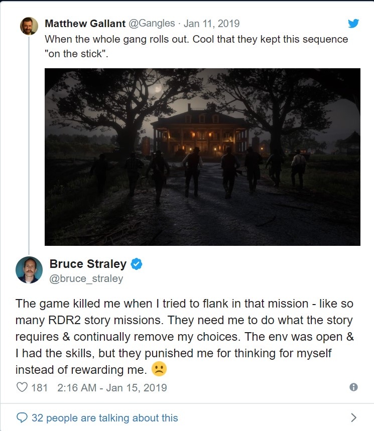374x431 pixels.
Task: Click the 2:16 AM - Jan 15, 2019 timestamp
Action: [111, 387]
